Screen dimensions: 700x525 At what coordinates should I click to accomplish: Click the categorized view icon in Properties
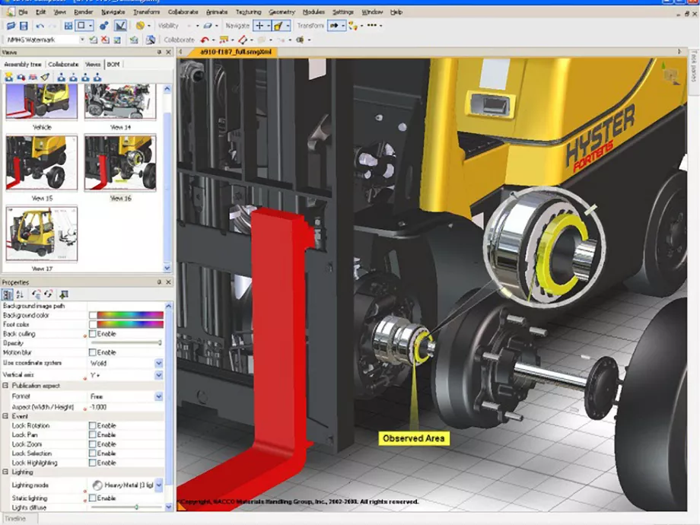(8, 294)
